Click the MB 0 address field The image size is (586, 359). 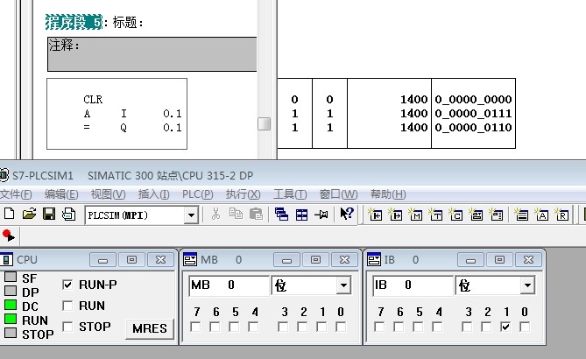pos(229,285)
